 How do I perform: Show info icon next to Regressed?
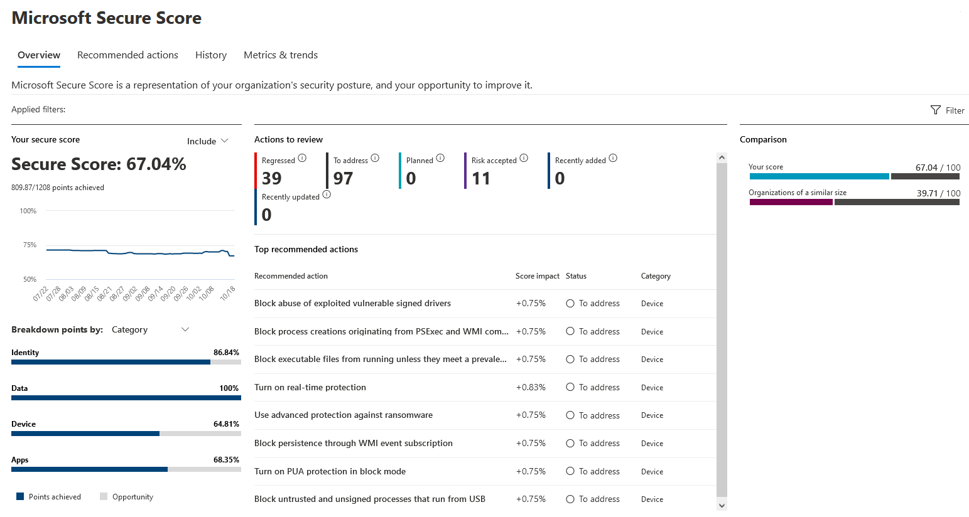(302, 158)
